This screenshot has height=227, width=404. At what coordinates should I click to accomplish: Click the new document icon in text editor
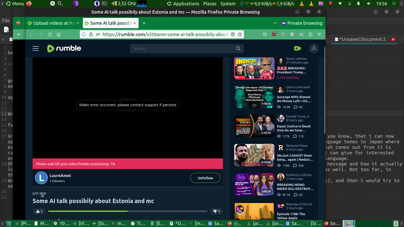click(6, 30)
